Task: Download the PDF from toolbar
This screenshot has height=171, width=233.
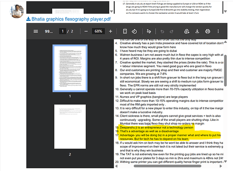Action: point(197,31)
